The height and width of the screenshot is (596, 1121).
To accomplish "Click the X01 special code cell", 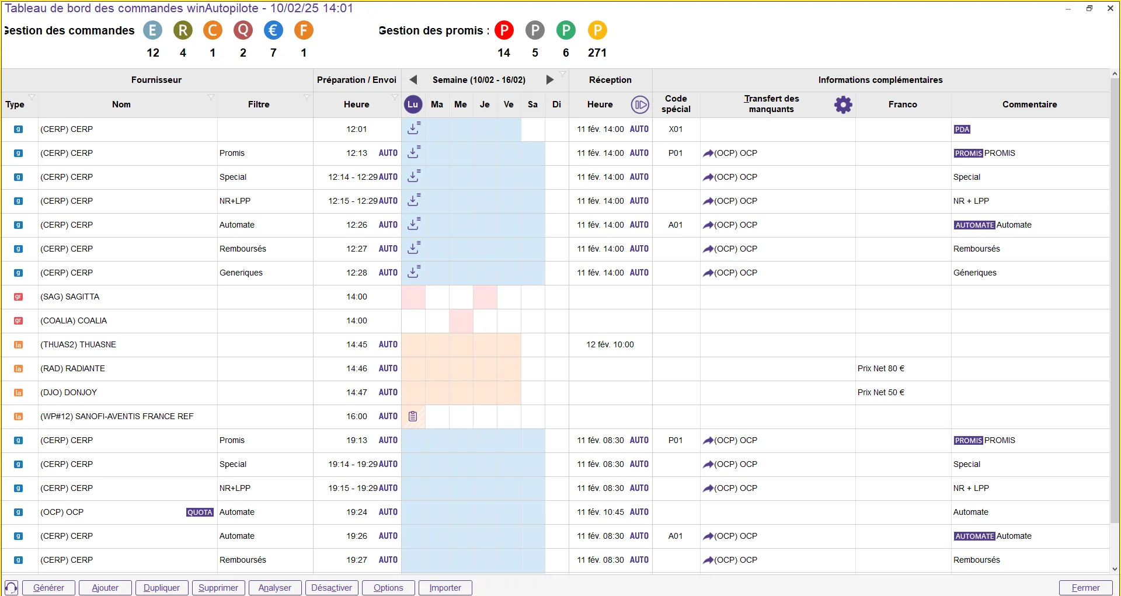I will (x=676, y=129).
